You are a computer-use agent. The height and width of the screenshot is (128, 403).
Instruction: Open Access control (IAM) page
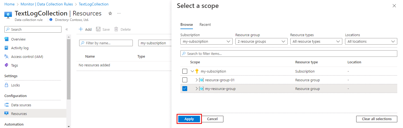point(27,57)
